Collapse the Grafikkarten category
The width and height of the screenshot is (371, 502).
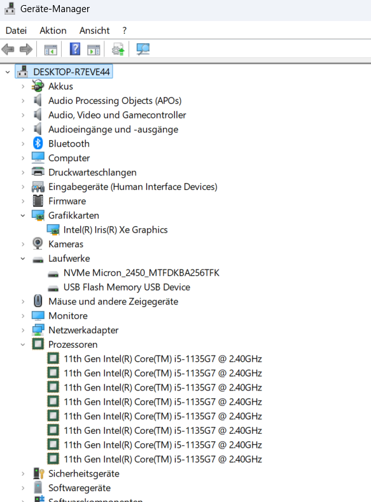[x=23, y=215]
